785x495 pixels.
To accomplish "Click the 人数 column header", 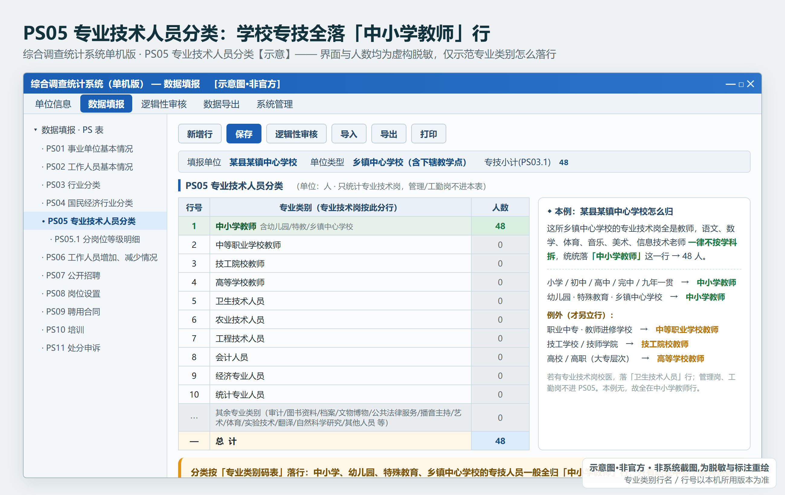I will [500, 208].
